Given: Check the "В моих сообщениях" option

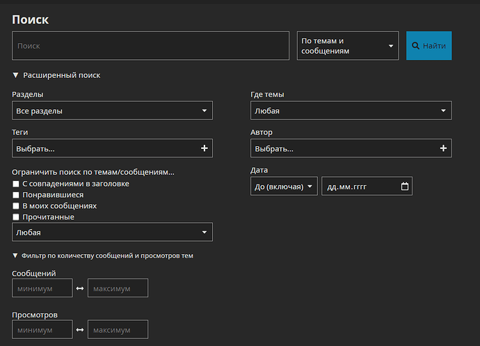Looking at the screenshot, I should click(x=16, y=206).
